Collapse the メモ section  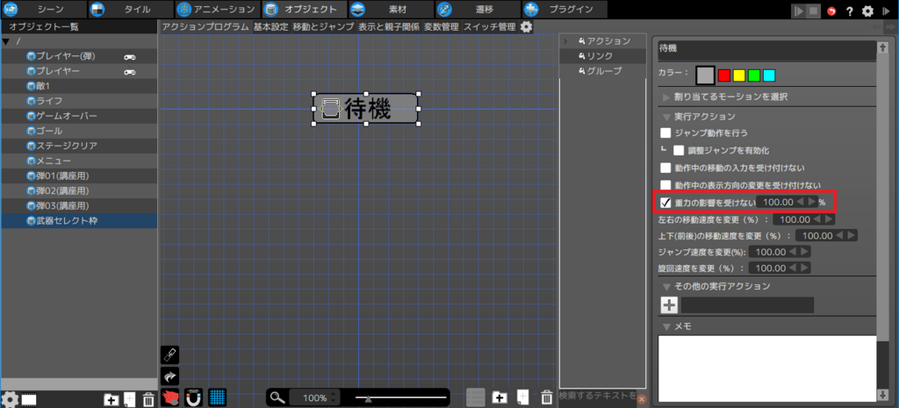(666, 326)
